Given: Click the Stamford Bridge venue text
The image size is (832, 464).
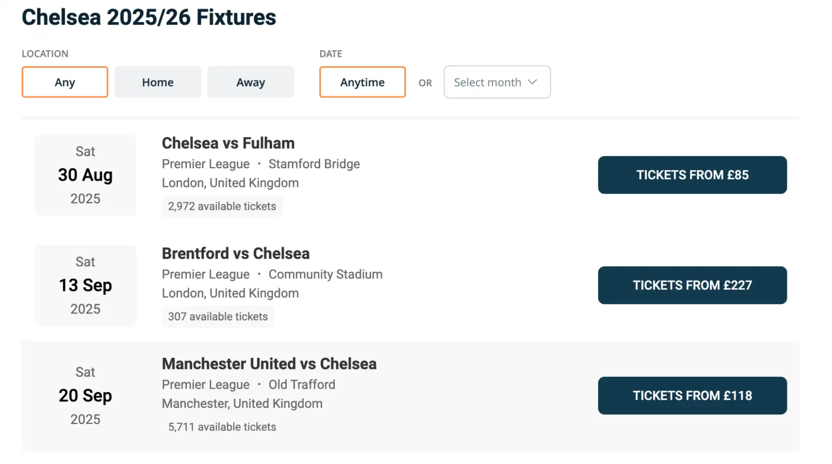Looking at the screenshot, I should pos(314,164).
